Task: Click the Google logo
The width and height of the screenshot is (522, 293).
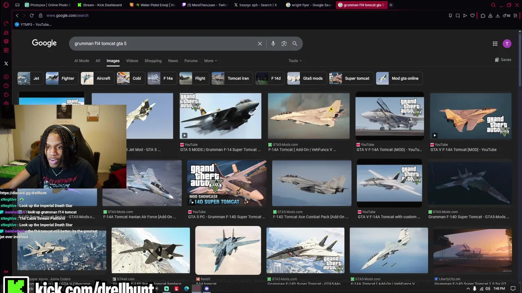Action: (44, 43)
